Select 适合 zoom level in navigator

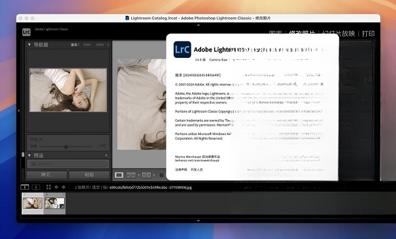pyautogui.click(x=74, y=45)
